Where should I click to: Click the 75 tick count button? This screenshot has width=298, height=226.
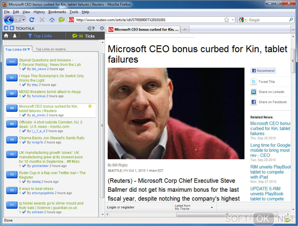12,154
